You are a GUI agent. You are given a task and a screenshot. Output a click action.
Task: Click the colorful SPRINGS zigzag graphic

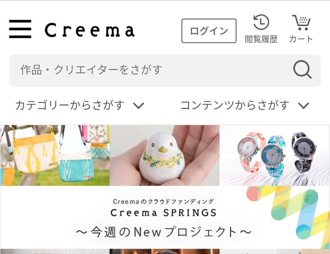pyautogui.click(x=288, y=217)
